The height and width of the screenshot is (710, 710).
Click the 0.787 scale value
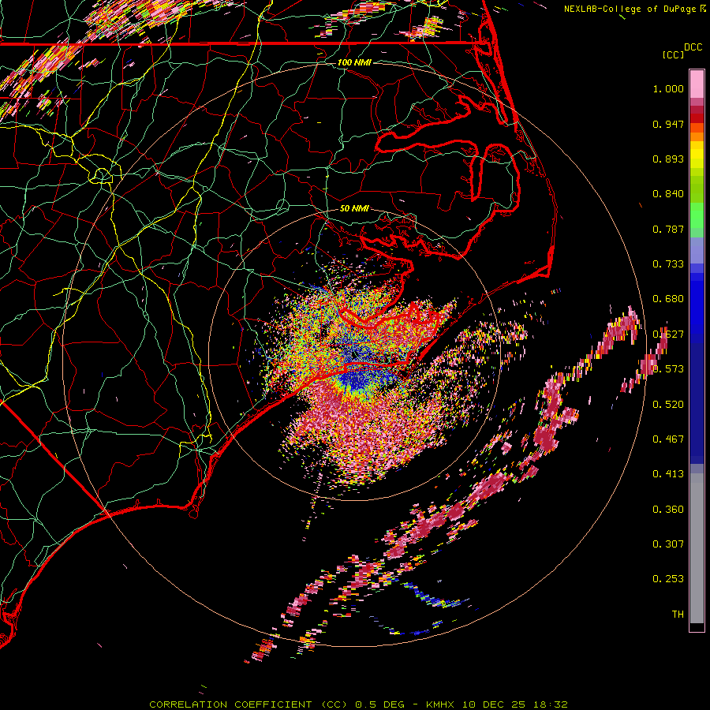(x=668, y=229)
